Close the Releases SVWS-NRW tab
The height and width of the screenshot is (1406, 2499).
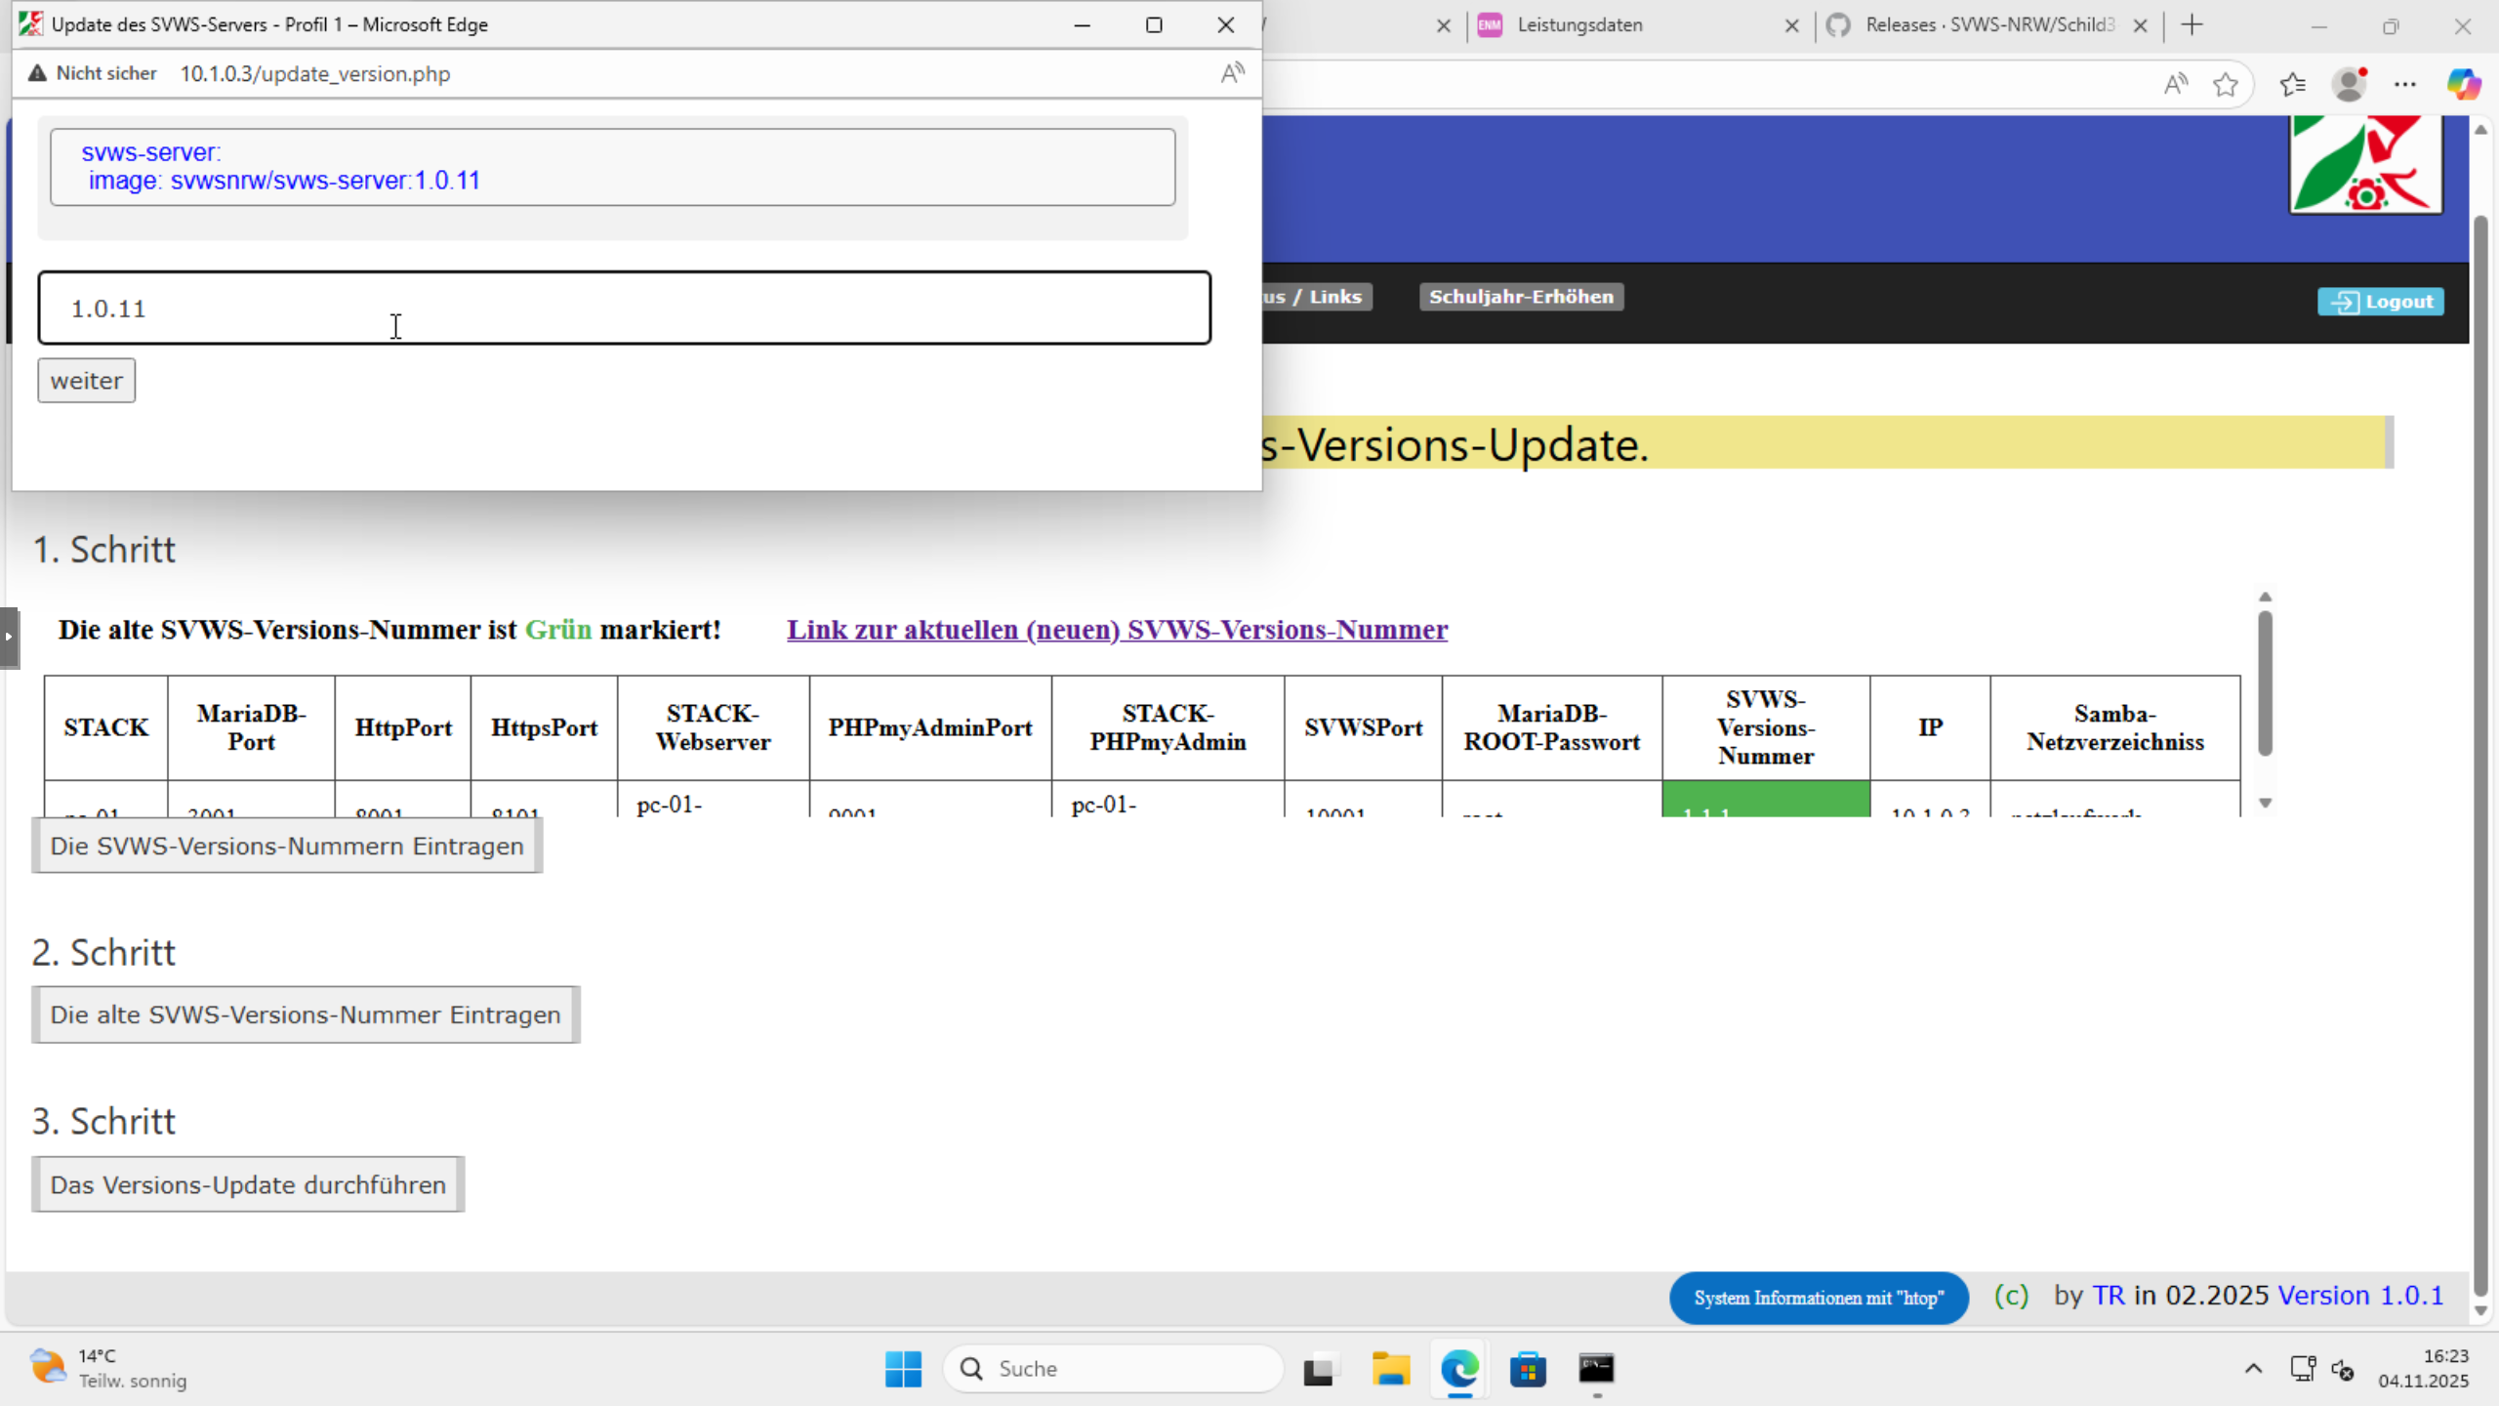coord(2140,25)
